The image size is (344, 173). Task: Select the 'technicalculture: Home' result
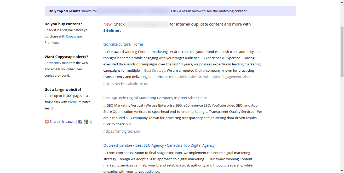pyautogui.click(x=123, y=44)
